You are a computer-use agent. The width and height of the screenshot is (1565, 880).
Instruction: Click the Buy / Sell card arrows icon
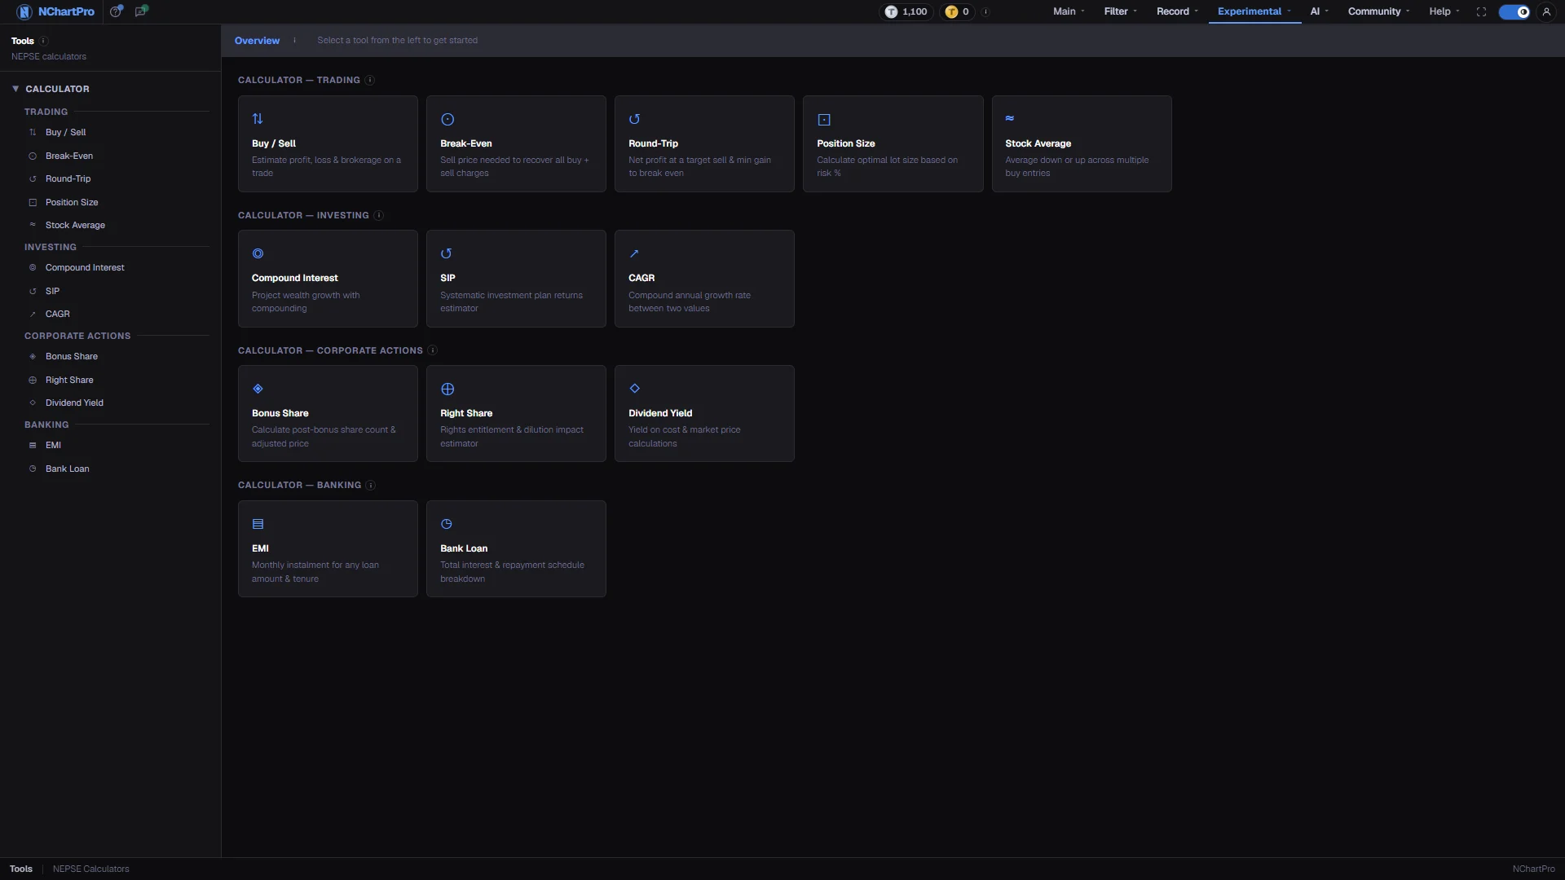coord(258,119)
